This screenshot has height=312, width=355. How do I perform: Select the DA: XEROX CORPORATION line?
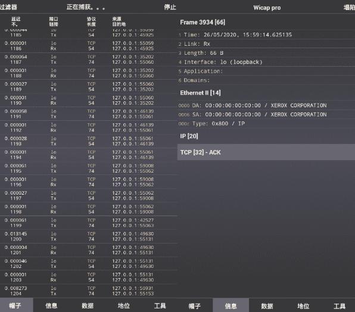coord(266,105)
